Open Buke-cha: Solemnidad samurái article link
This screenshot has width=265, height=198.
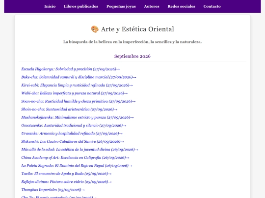[x=79, y=77]
